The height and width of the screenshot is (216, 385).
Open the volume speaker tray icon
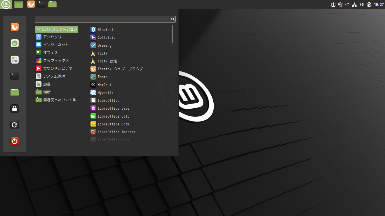[x=362, y=4]
